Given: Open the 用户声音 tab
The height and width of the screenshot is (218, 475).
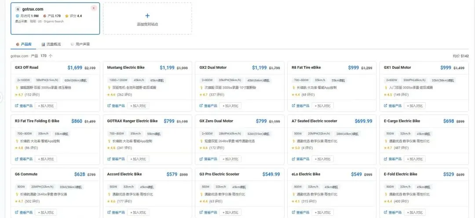Looking at the screenshot, I should (x=80, y=44).
